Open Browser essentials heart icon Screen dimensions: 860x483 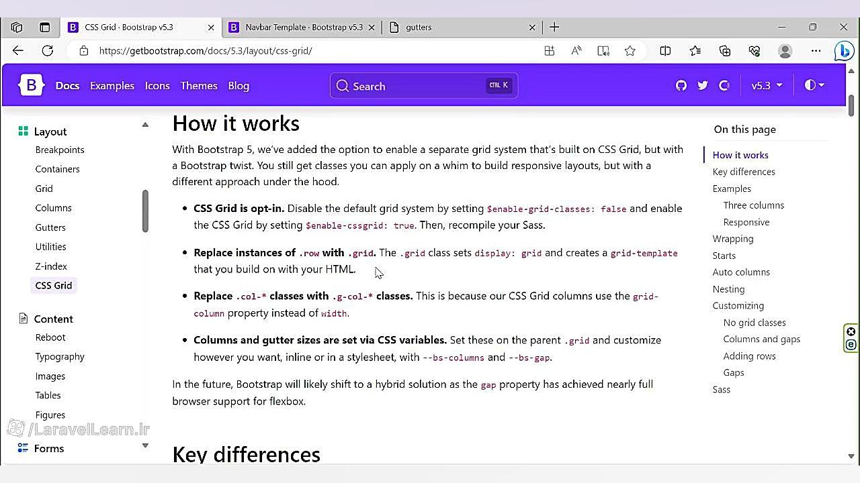pyautogui.click(x=755, y=50)
